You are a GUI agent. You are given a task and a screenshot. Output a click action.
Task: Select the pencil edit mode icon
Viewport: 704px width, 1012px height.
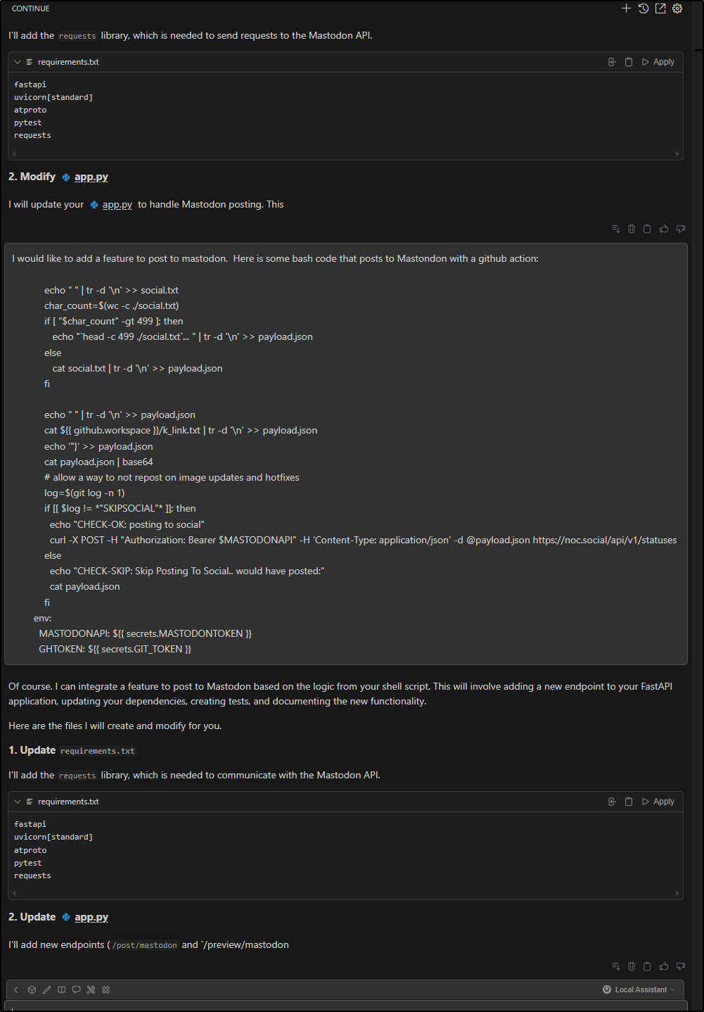pyautogui.click(x=46, y=989)
